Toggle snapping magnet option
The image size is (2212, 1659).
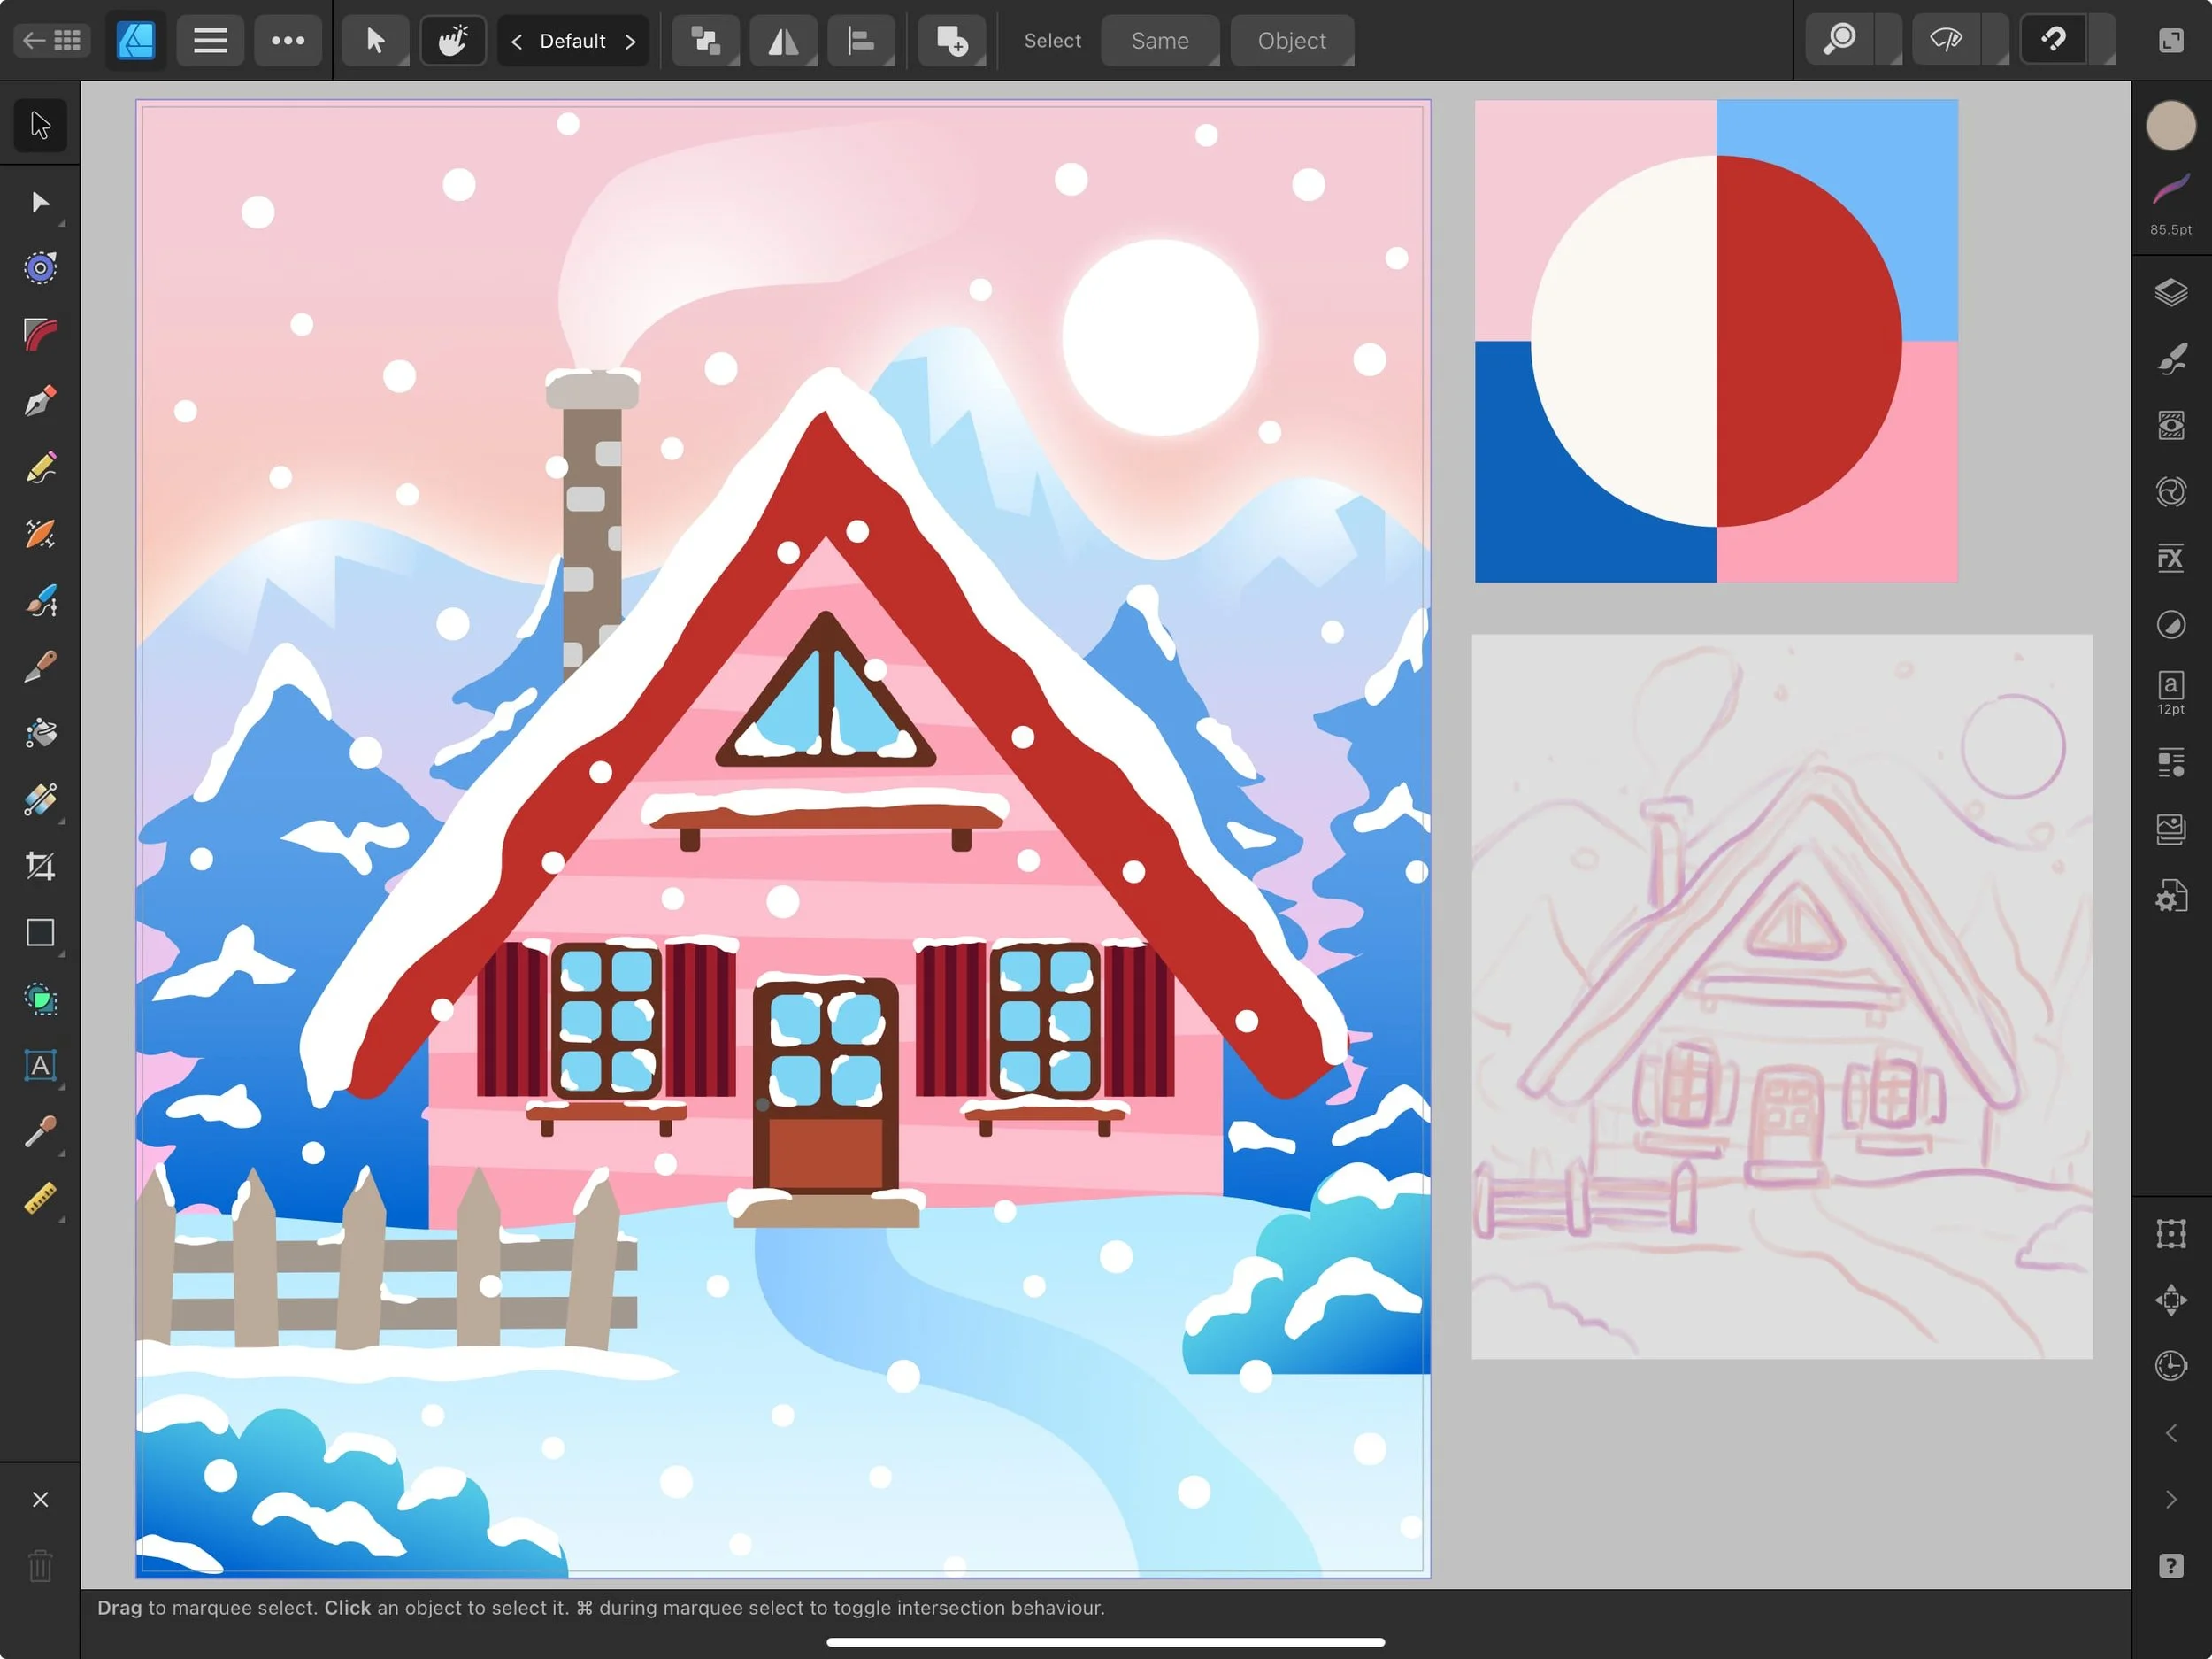pos(2053,40)
